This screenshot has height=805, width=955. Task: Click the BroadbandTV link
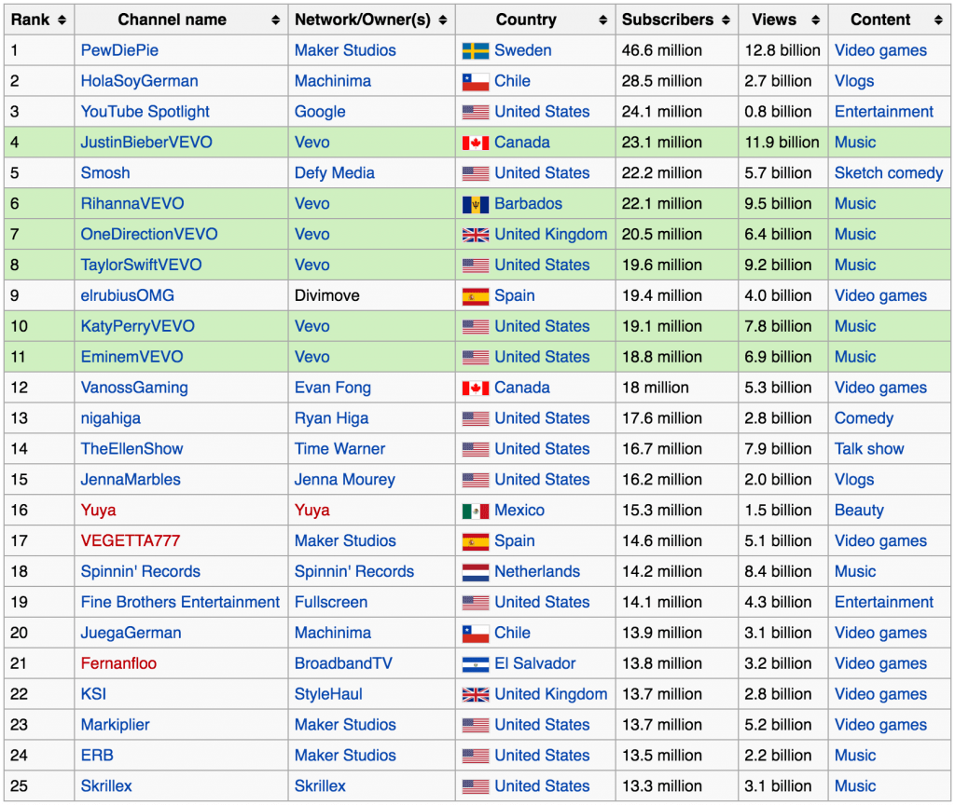343,663
